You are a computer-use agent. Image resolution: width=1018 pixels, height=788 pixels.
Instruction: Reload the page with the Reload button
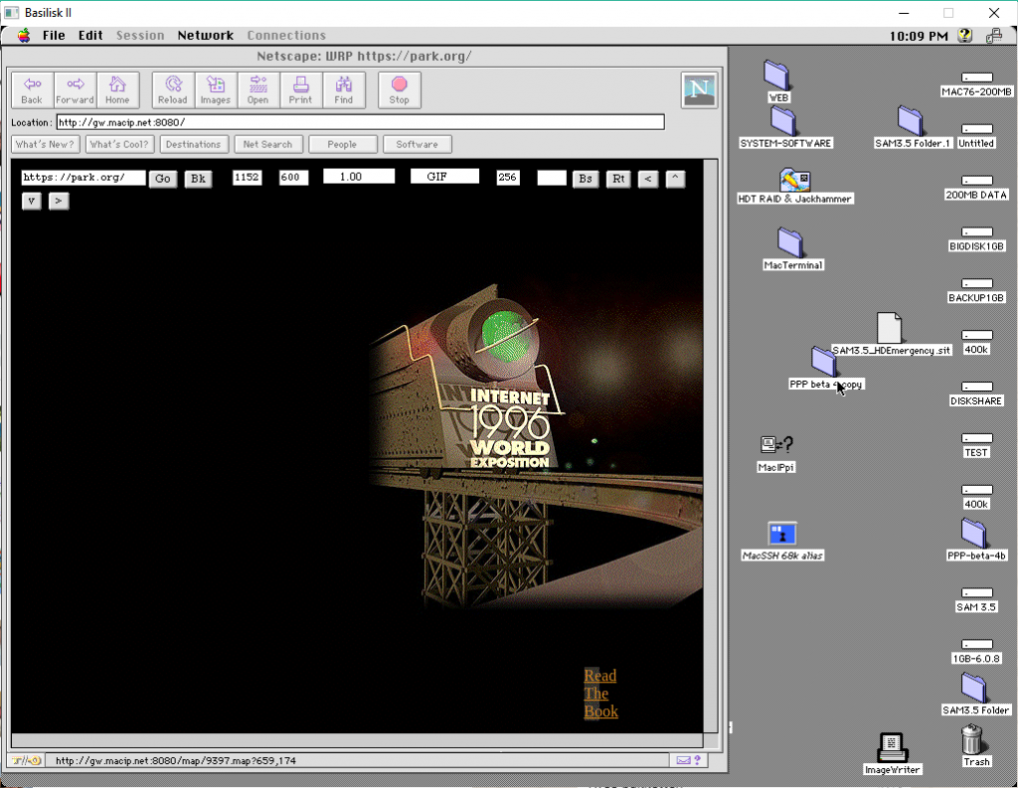coord(173,89)
